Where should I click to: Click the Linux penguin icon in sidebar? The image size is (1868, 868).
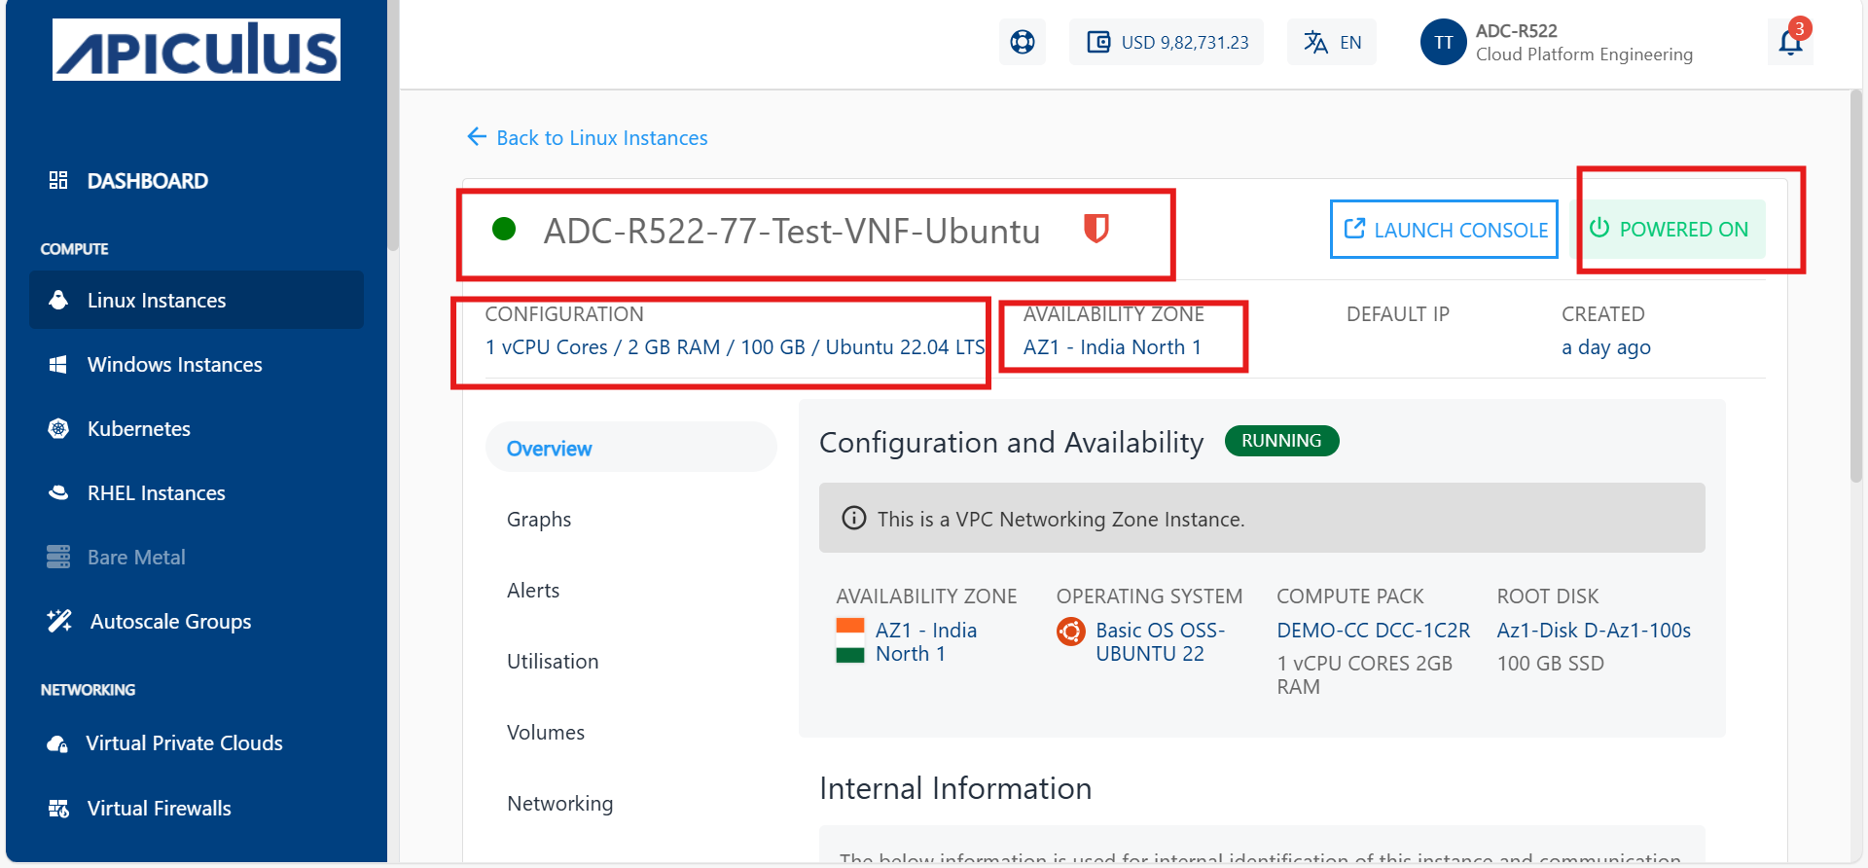coord(58,300)
